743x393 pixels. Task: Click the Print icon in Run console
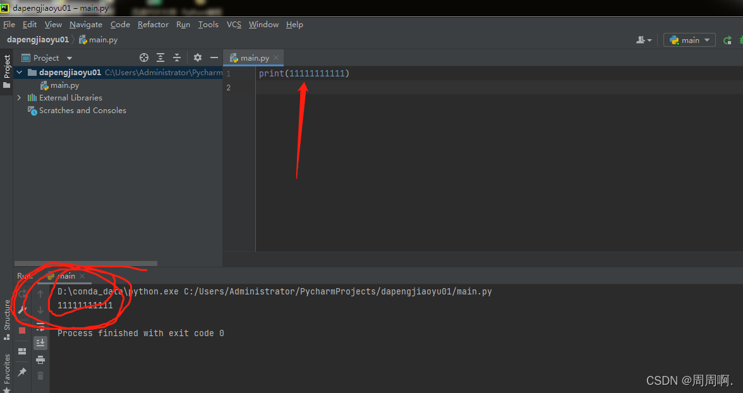click(x=40, y=360)
